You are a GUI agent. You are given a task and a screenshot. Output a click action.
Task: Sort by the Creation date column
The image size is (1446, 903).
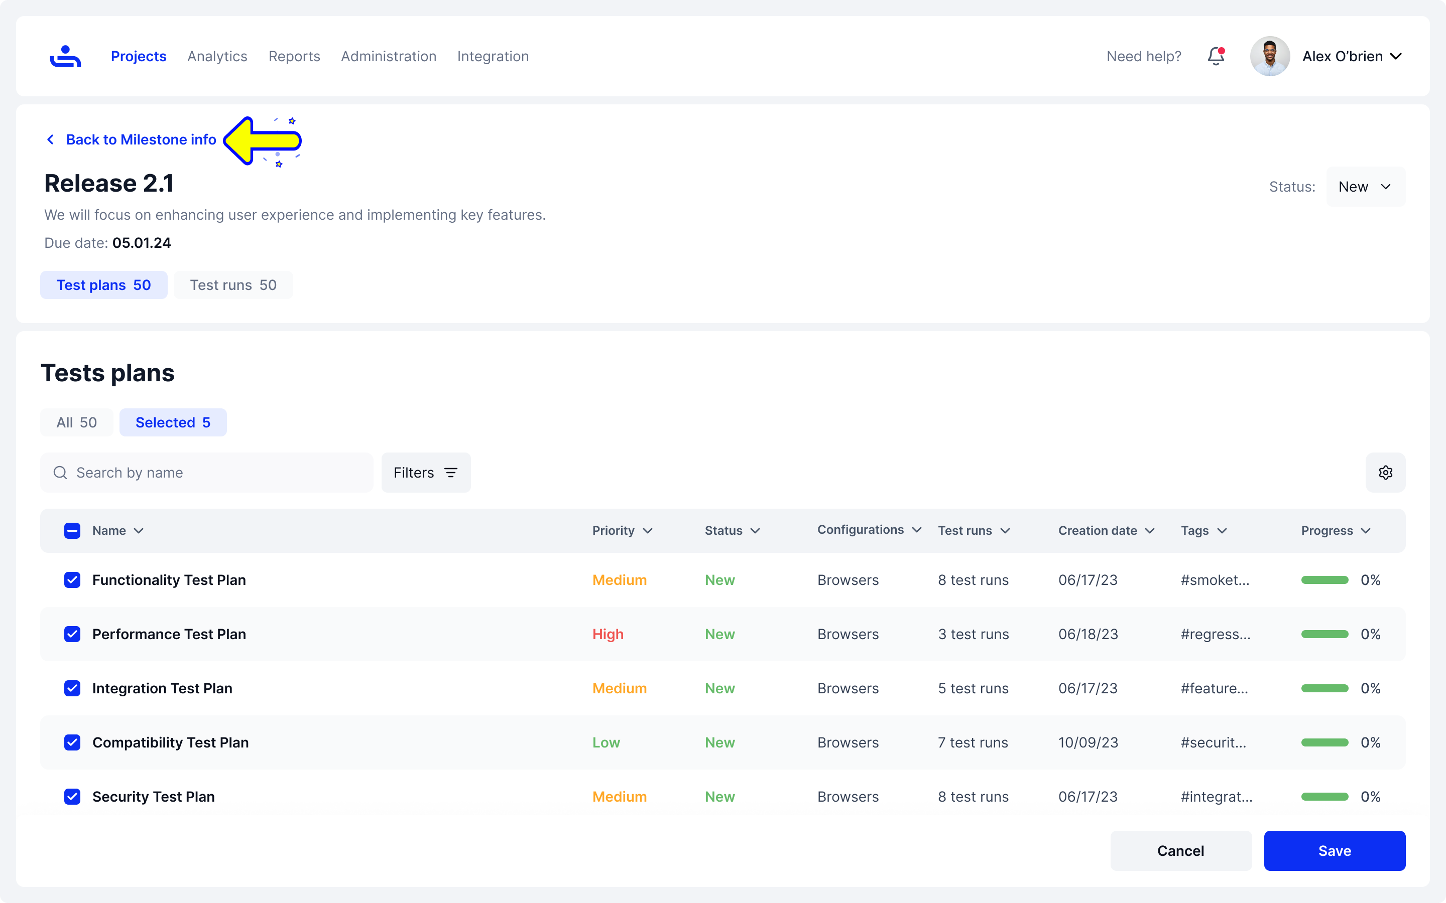click(x=1106, y=530)
